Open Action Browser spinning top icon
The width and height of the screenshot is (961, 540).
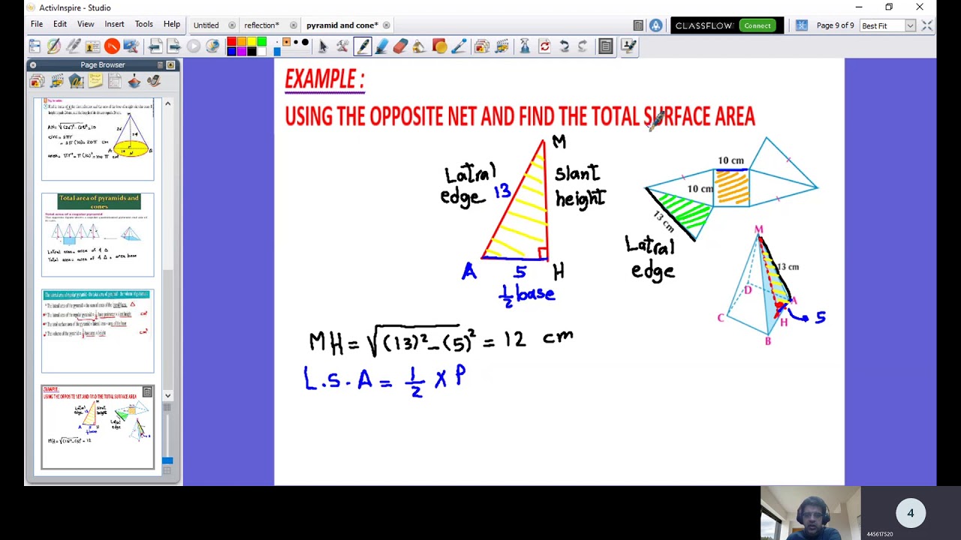pyautogui.click(x=134, y=82)
